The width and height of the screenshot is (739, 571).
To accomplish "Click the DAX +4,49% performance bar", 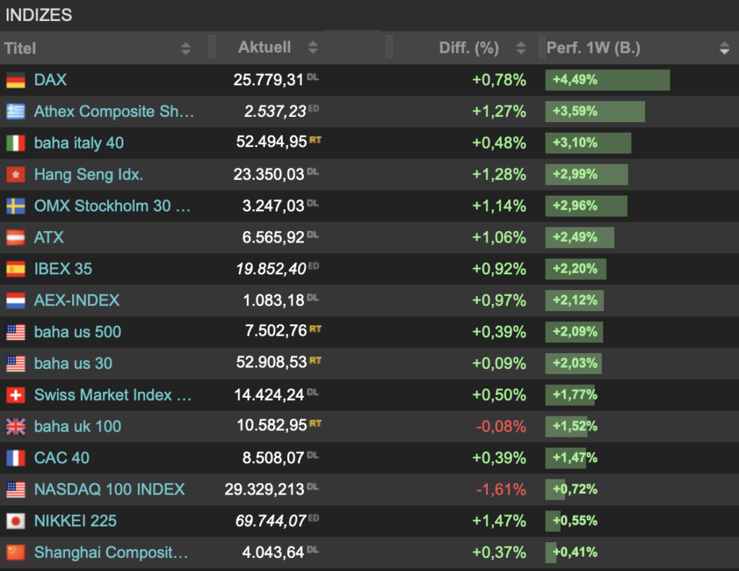I will [x=608, y=79].
